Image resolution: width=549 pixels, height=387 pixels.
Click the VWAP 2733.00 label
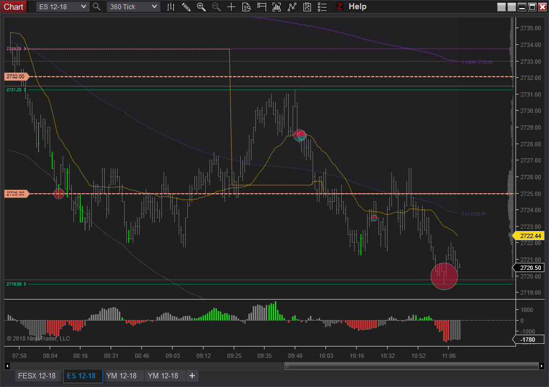coord(477,62)
